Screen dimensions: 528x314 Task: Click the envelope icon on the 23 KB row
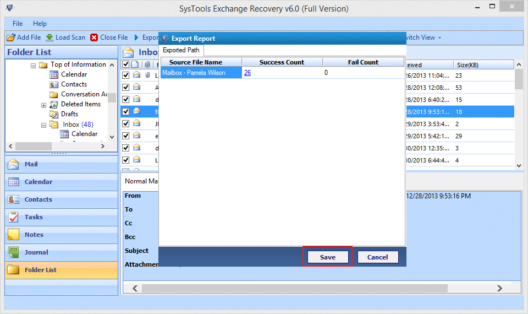(x=137, y=75)
